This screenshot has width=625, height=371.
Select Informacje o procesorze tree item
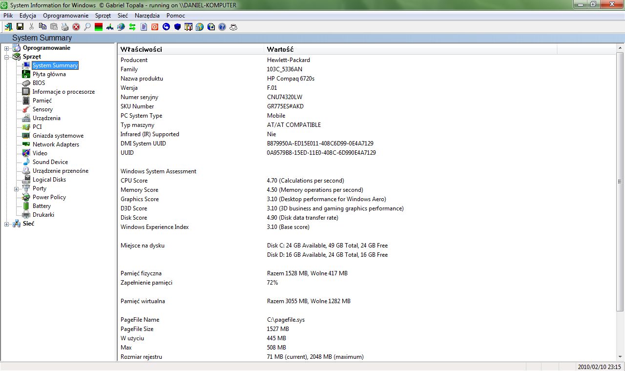pos(63,92)
